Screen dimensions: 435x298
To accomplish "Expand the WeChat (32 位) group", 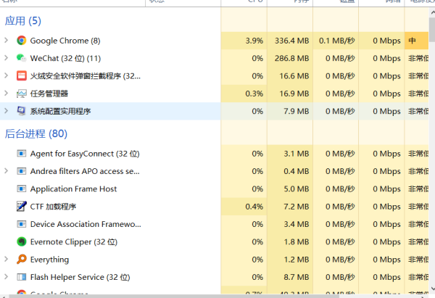I will point(6,58).
